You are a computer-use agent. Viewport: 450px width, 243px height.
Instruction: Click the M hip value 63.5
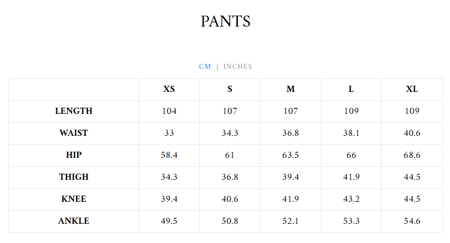point(290,155)
